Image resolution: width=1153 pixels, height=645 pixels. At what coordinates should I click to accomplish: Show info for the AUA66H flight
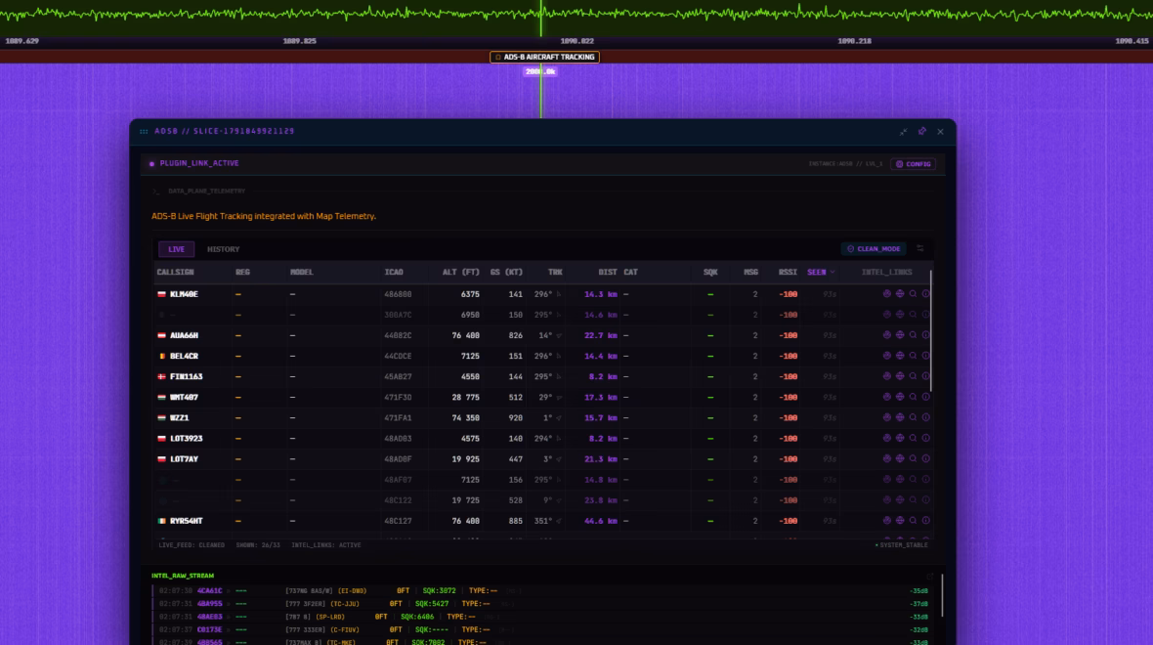(x=925, y=335)
